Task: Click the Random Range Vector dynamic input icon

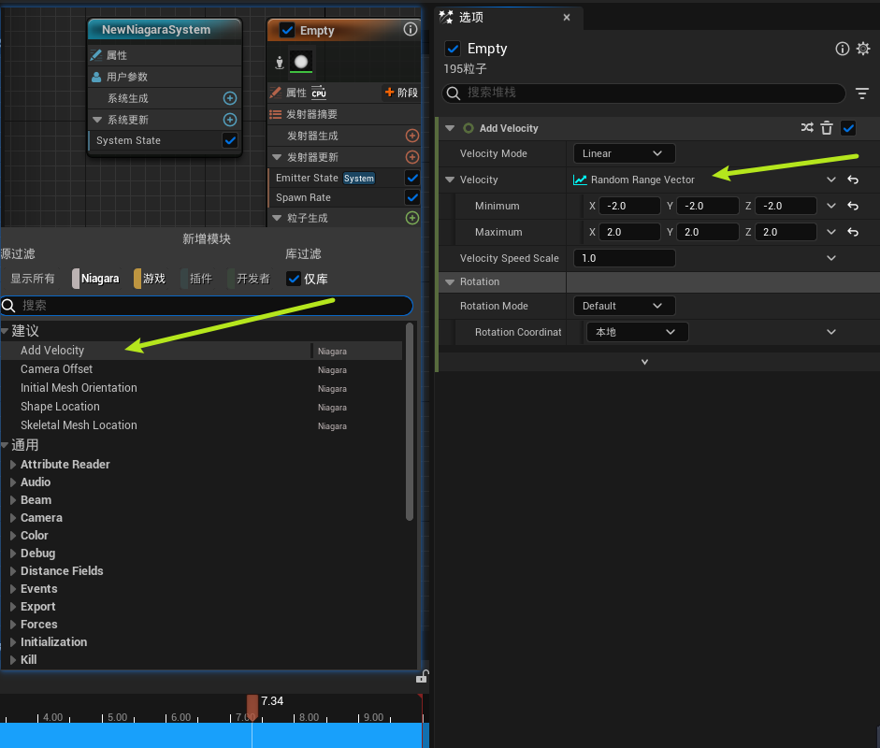Action: coord(580,180)
